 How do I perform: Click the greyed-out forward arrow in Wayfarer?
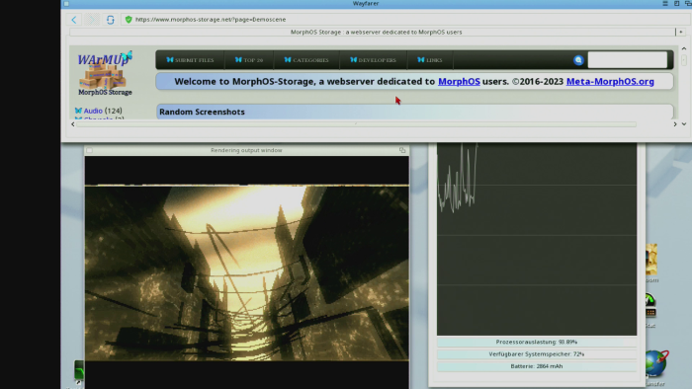[x=92, y=20]
